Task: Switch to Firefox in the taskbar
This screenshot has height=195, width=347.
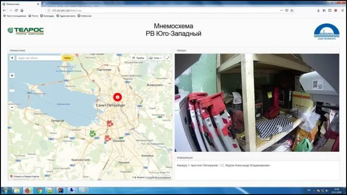Action: coord(28,190)
